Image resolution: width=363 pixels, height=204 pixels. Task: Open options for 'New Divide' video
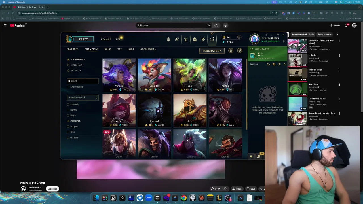point(339,84)
